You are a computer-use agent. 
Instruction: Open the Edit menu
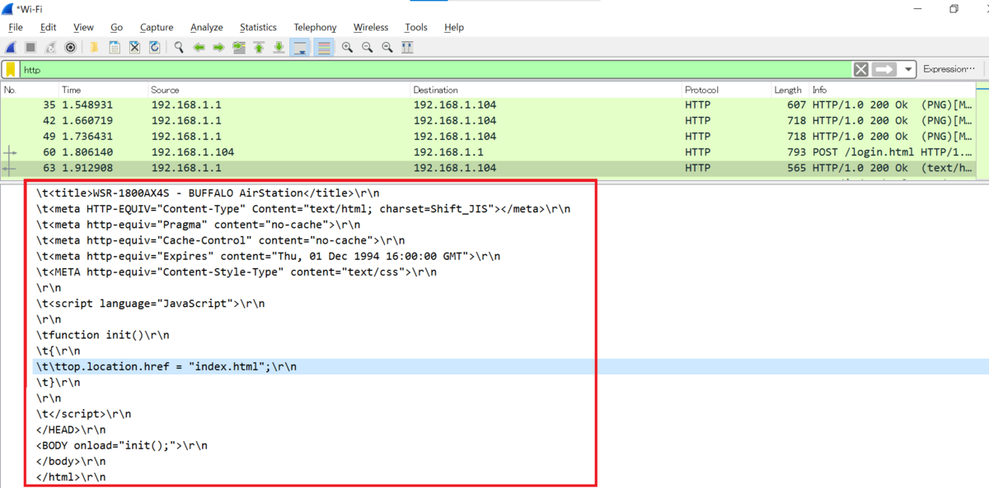(49, 27)
